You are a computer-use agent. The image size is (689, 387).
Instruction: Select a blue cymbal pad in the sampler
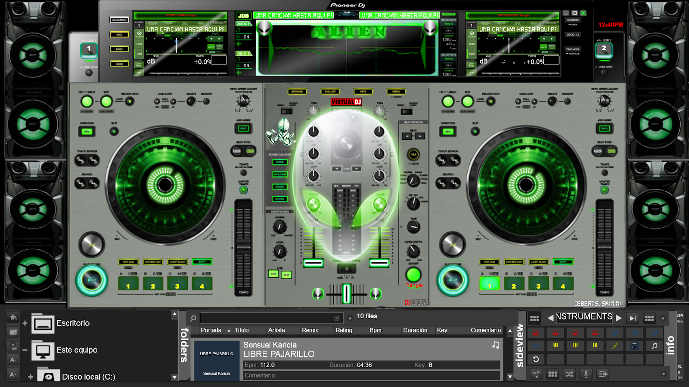(615, 333)
